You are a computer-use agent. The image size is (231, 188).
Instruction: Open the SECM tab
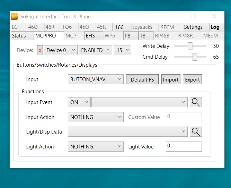tap(170, 27)
